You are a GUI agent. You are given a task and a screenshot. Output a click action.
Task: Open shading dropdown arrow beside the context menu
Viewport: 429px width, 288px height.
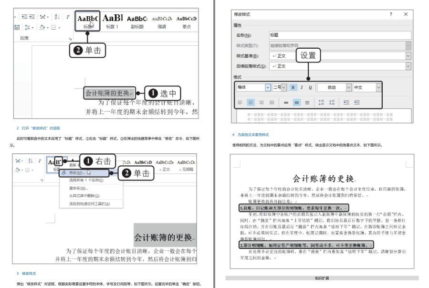(22, 170)
